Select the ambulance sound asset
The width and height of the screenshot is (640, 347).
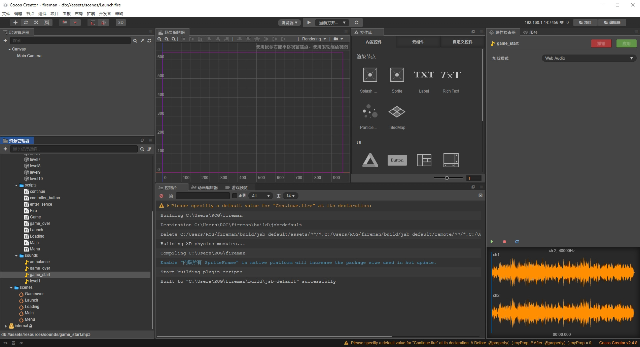point(40,262)
